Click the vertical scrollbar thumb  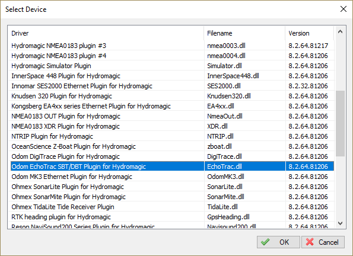(340, 123)
